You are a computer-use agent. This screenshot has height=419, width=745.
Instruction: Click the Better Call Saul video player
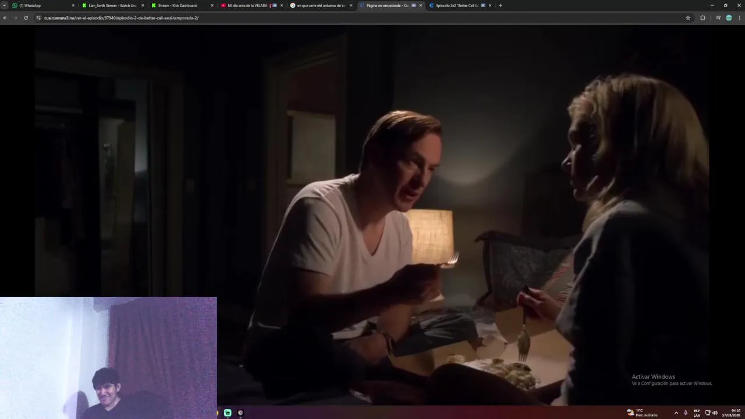(x=372, y=215)
